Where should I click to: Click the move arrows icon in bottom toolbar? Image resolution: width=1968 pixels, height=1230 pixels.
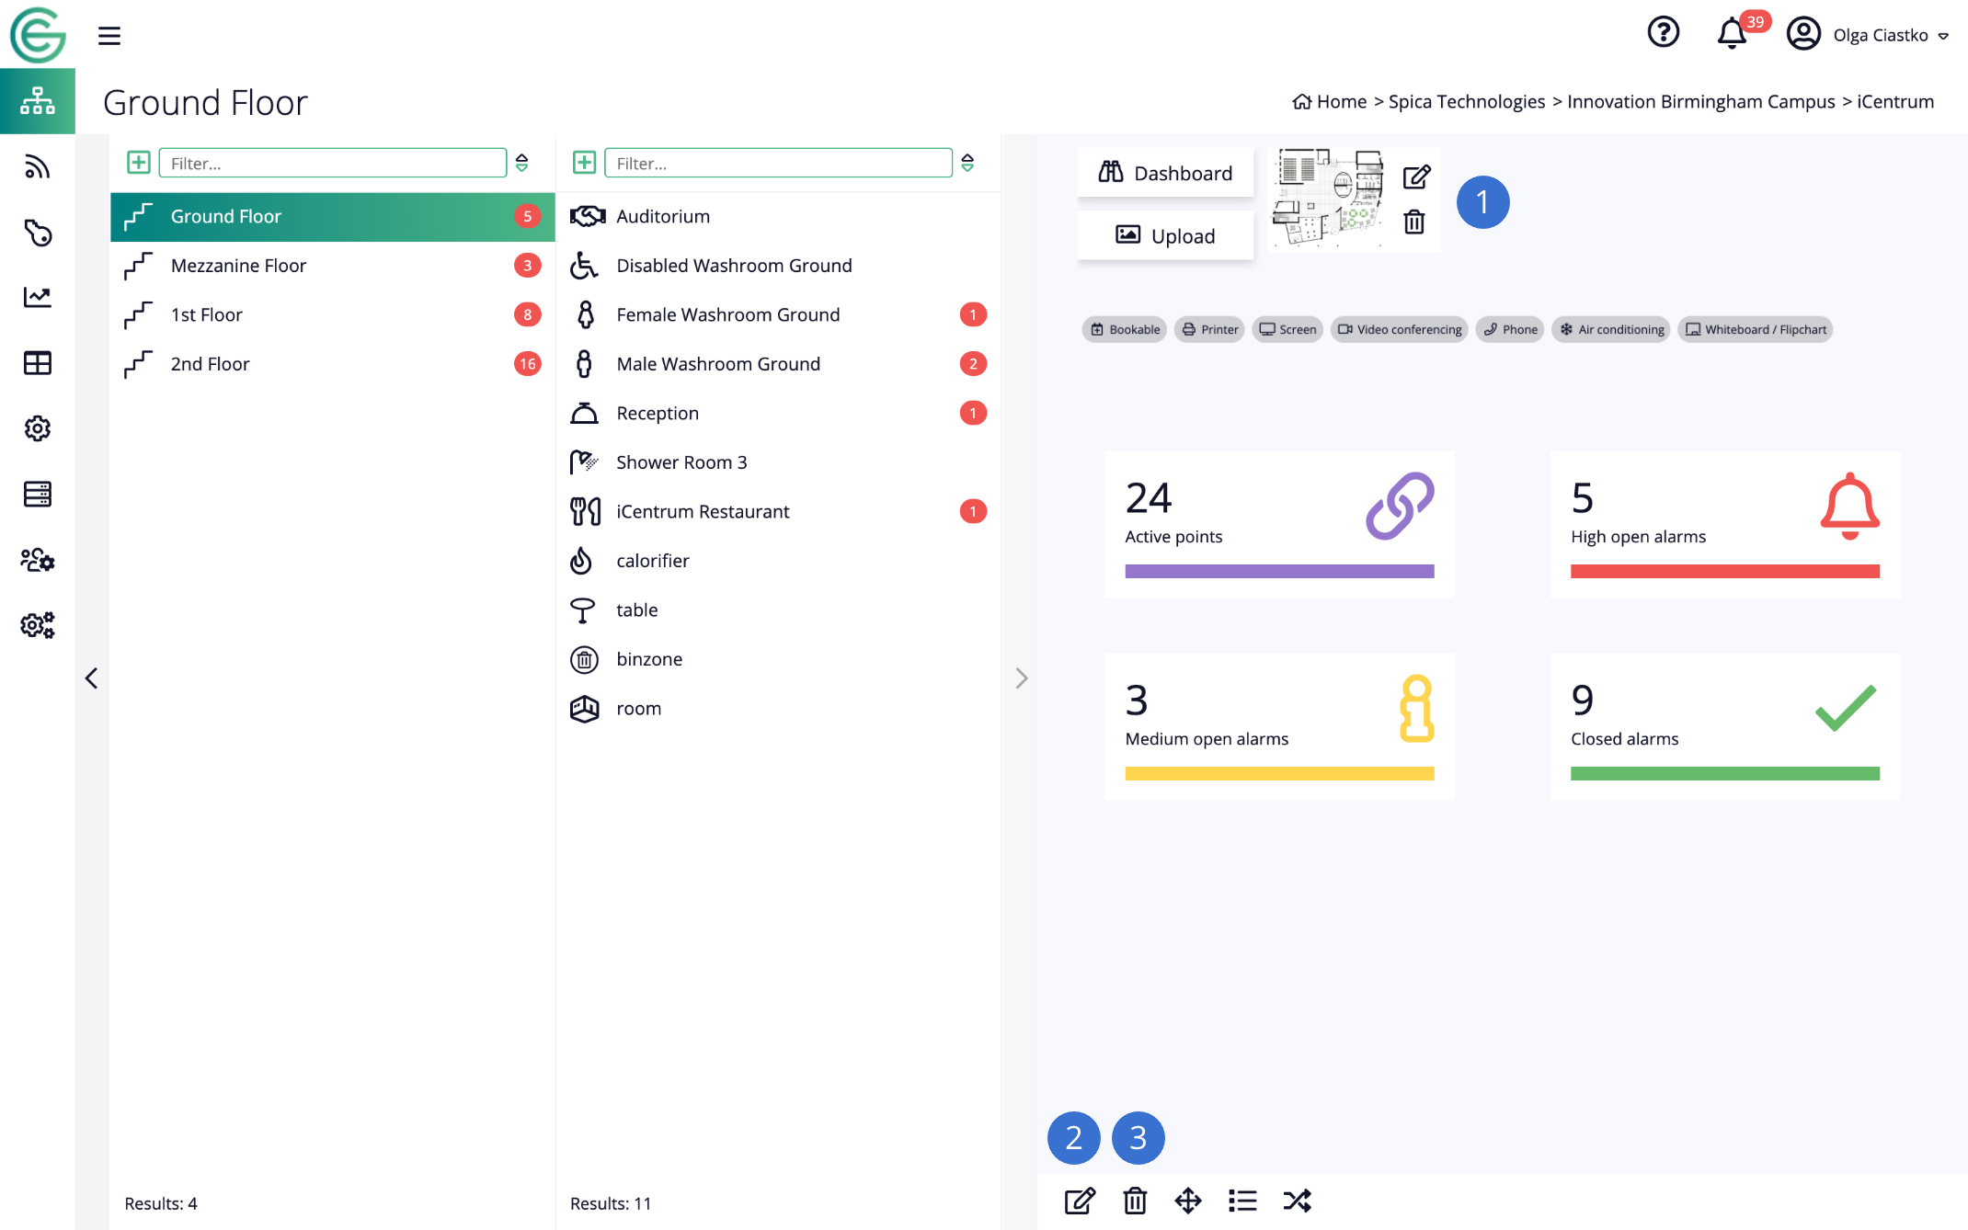[1188, 1201]
